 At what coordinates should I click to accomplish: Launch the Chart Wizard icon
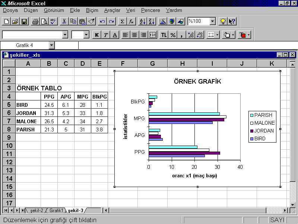pos(163,21)
